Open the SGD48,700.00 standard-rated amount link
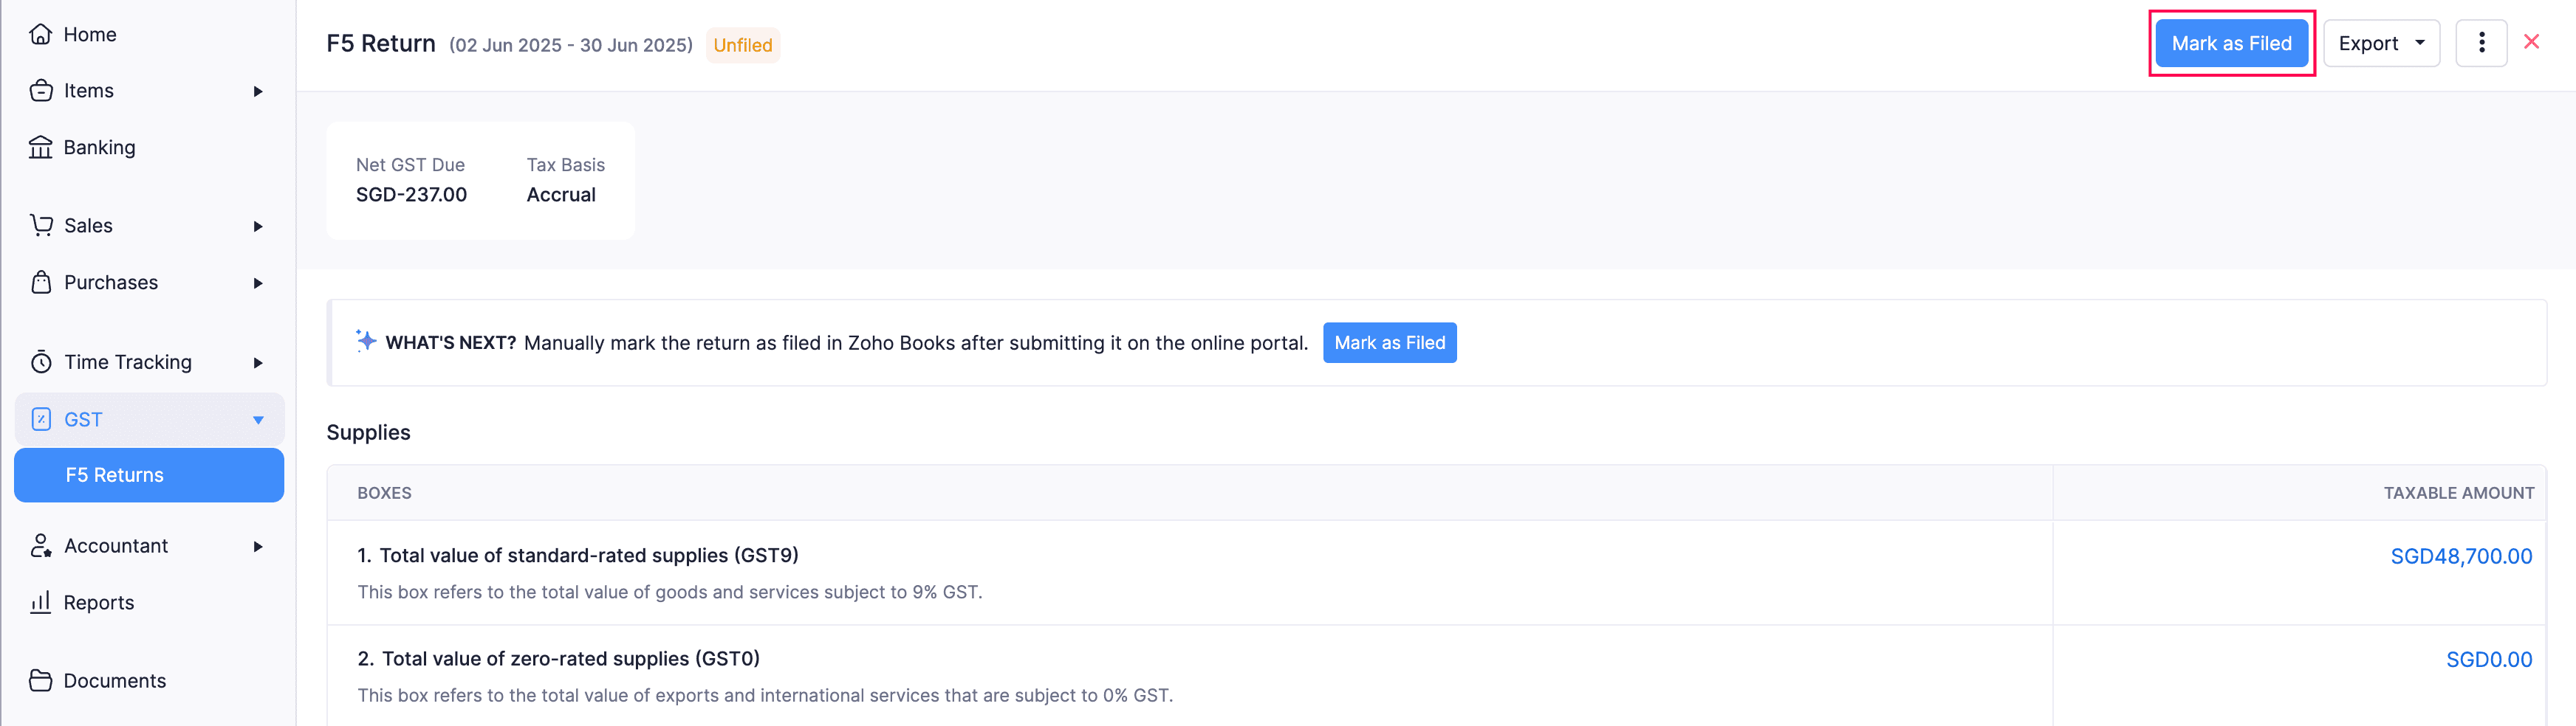 [2460, 556]
